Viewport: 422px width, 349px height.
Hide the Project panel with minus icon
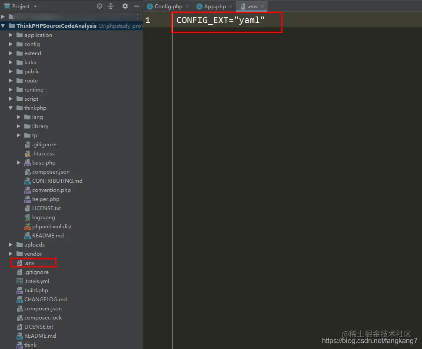[136, 6]
